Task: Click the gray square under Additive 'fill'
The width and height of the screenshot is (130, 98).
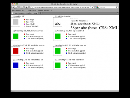Action: tap(16, 22)
